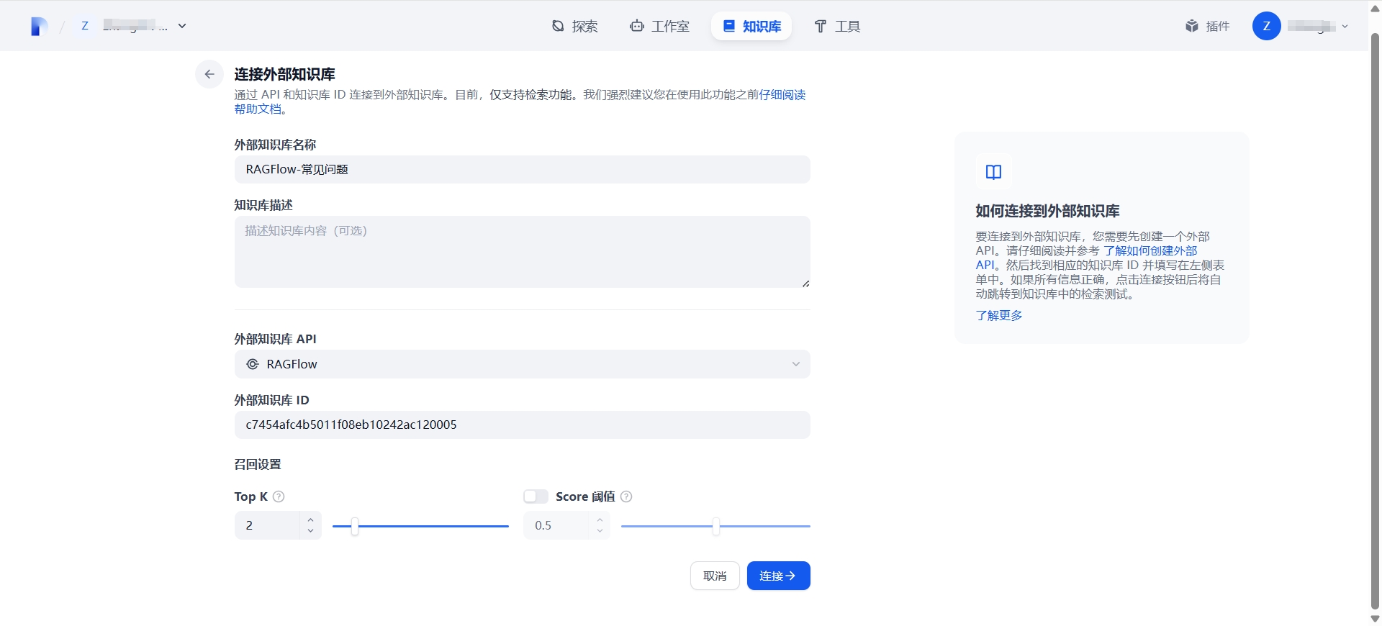The height and width of the screenshot is (626, 1382).
Task: Open the 工具 tab
Action: pyautogui.click(x=837, y=27)
